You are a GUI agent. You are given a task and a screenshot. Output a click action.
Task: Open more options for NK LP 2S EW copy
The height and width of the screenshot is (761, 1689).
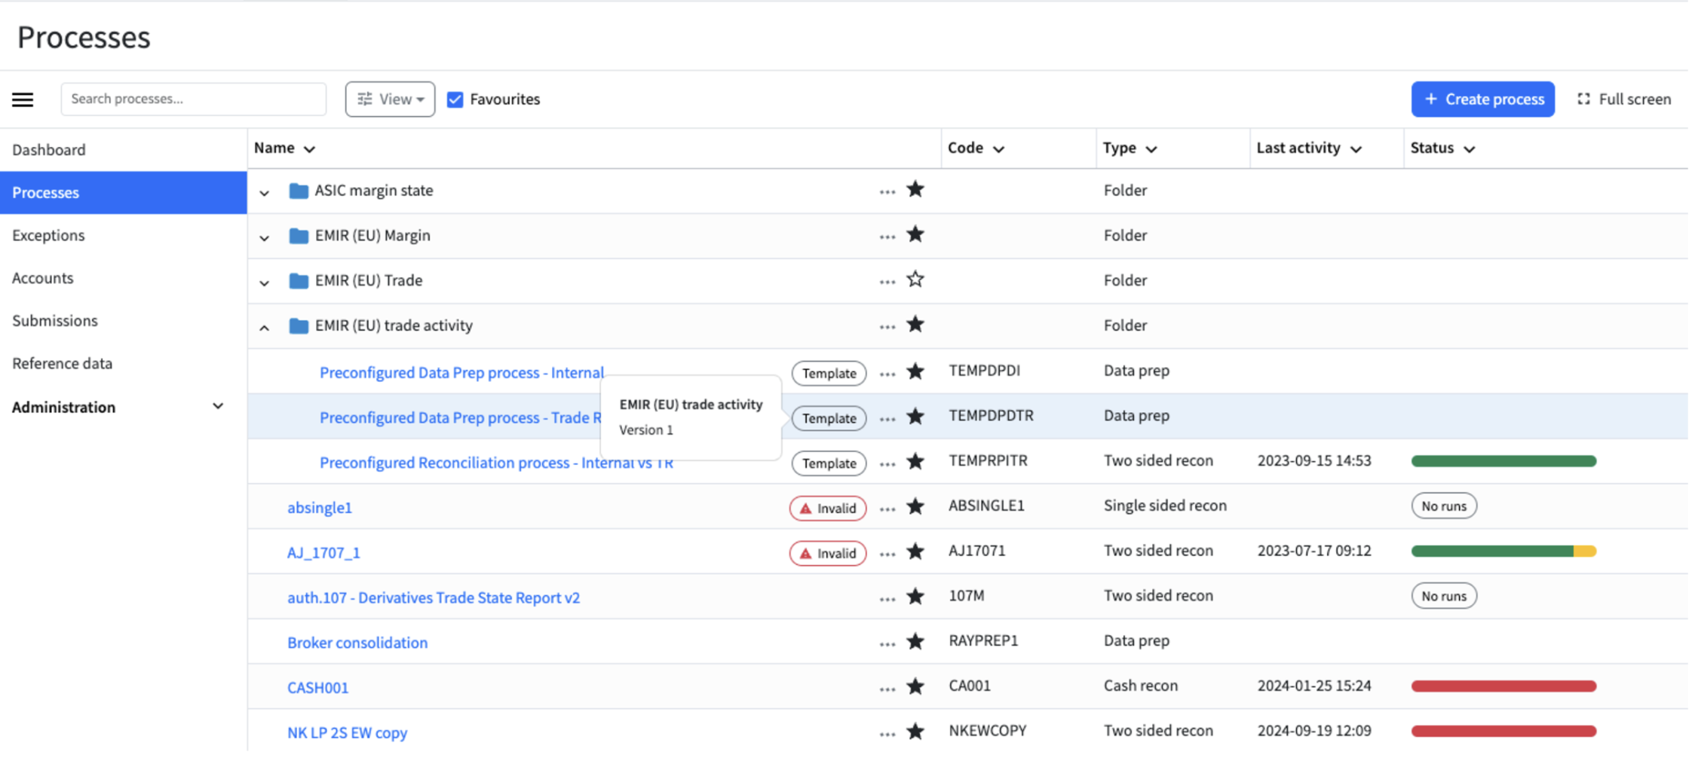pyautogui.click(x=887, y=734)
